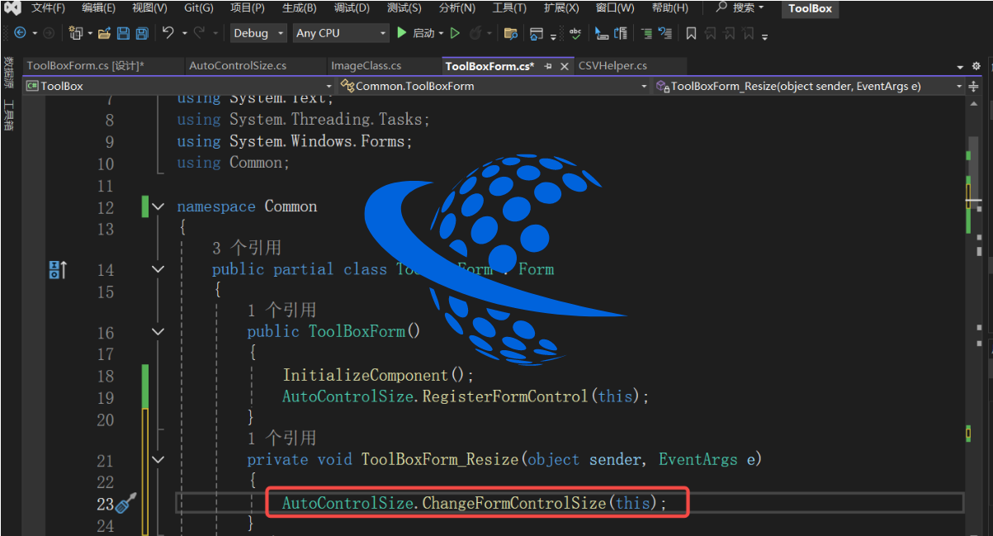The width and height of the screenshot is (993, 536).
Task: Click the save file icon
Action: pyautogui.click(x=123, y=33)
